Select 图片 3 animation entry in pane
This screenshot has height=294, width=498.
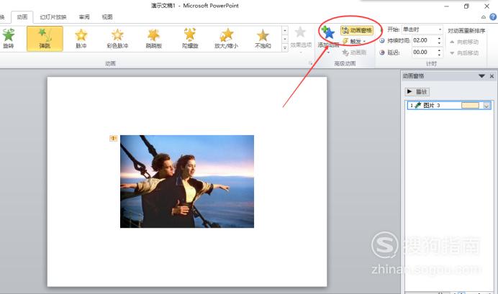449,105
